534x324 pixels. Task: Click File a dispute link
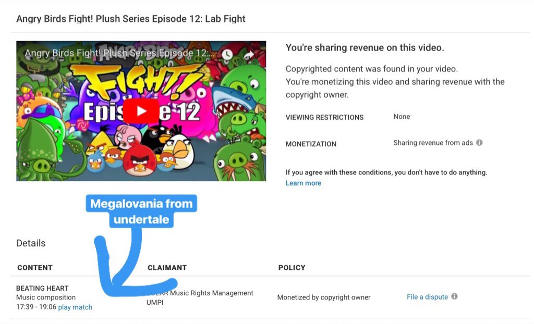pyautogui.click(x=427, y=297)
